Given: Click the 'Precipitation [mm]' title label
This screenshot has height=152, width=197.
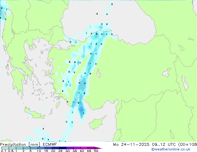Looking at the screenshot, I should pos(20,145).
